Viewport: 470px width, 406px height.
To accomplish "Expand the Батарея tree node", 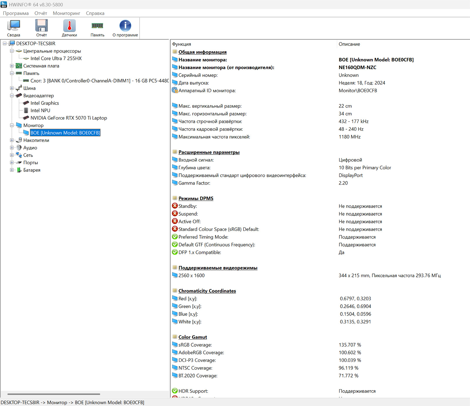I will pyautogui.click(x=12, y=170).
